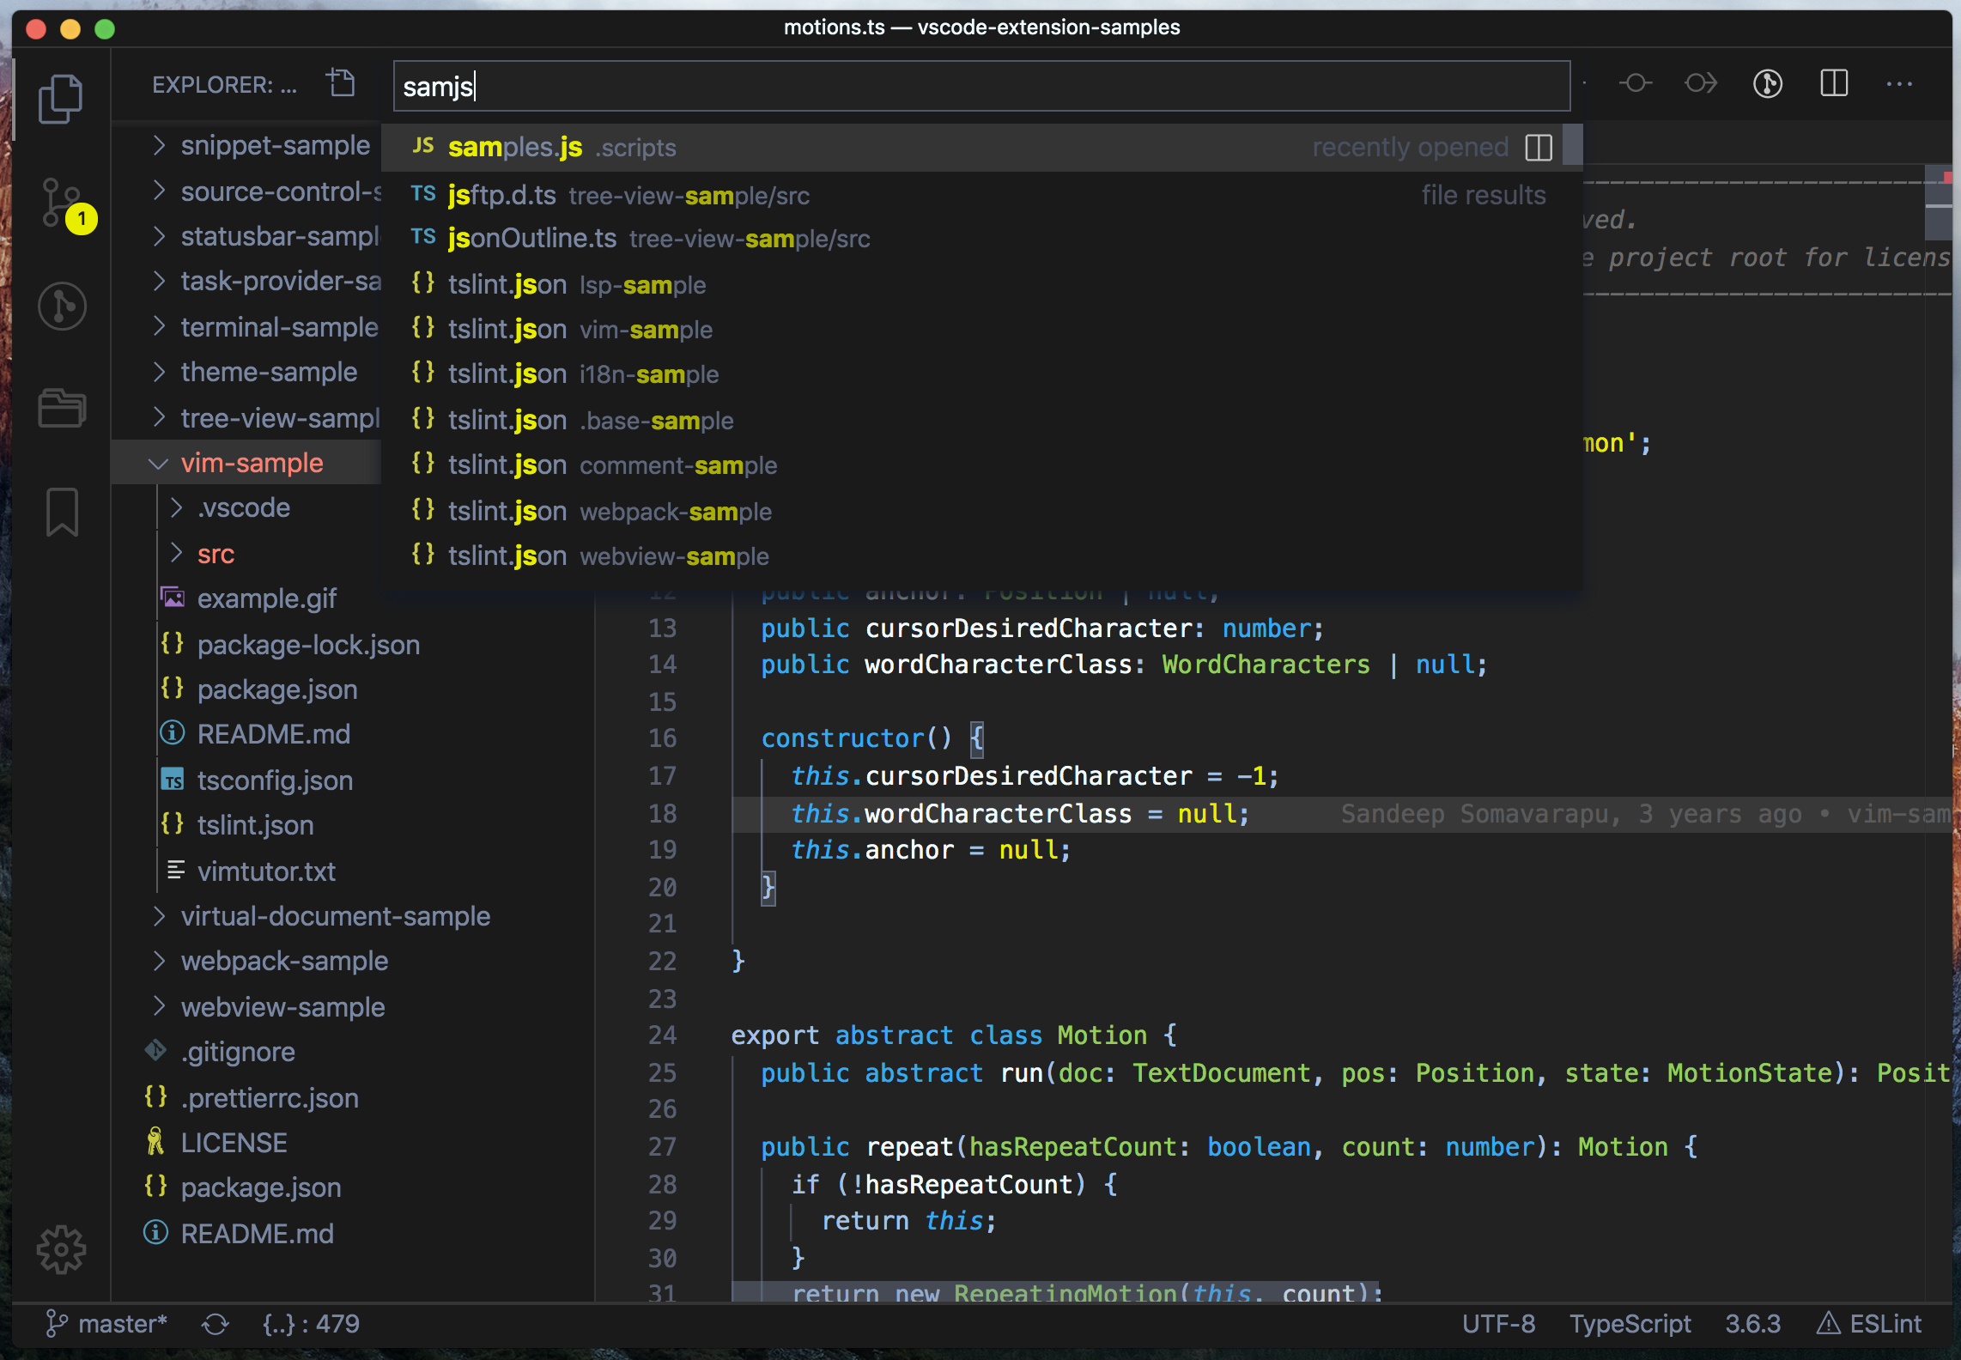The image size is (1961, 1360).
Task: Select the samples.js quick open result
Action: click(515, 148)
